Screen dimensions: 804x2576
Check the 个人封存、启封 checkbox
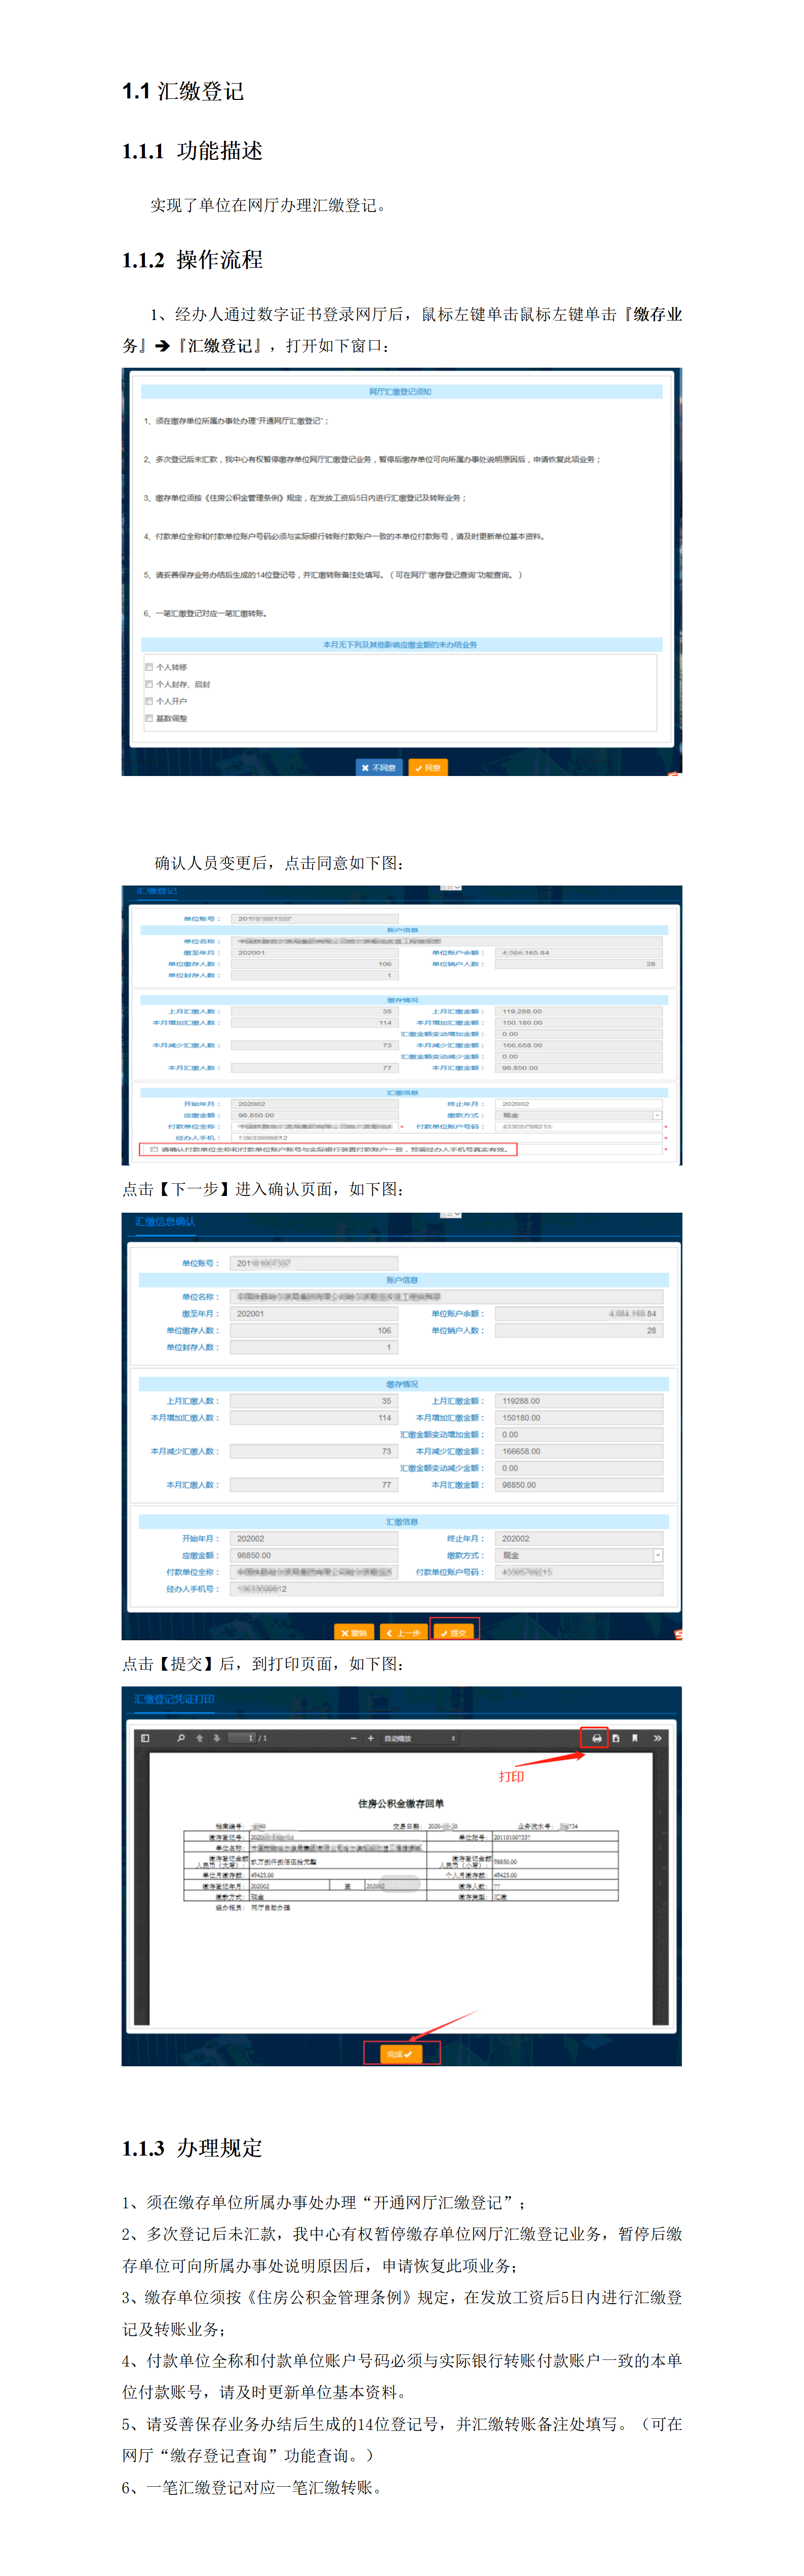[x=150, y=684]
